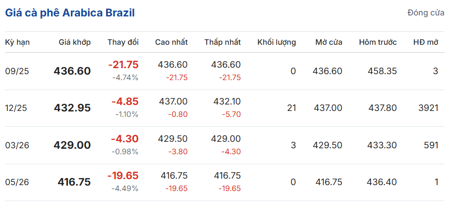Select the 'HĐ mở' column header
This screenshot has height=205, width=451.
(x=426, y=42)
